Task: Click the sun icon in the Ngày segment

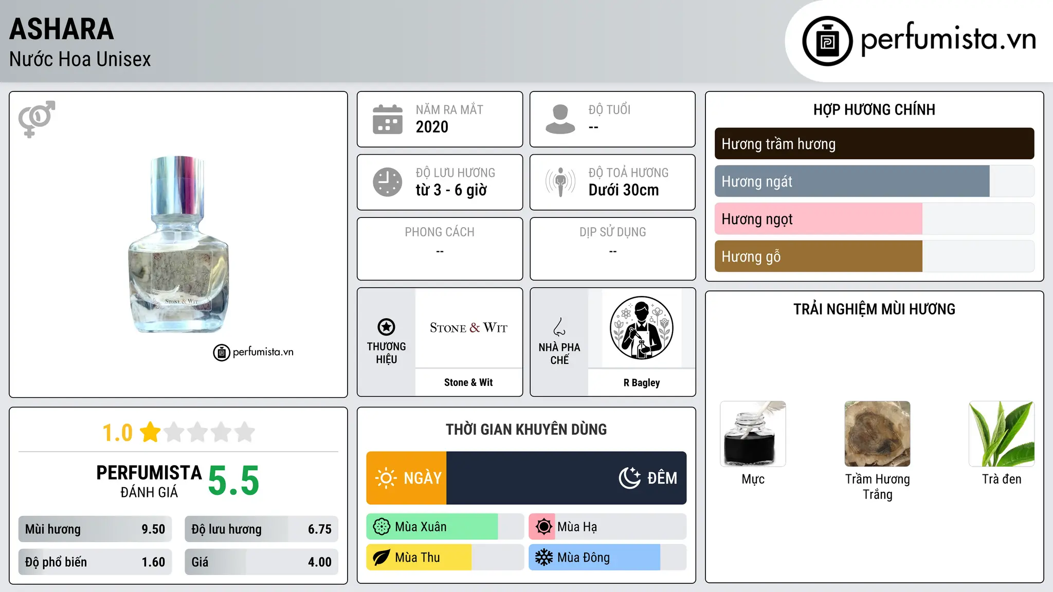Action: (x=386, y=478)
